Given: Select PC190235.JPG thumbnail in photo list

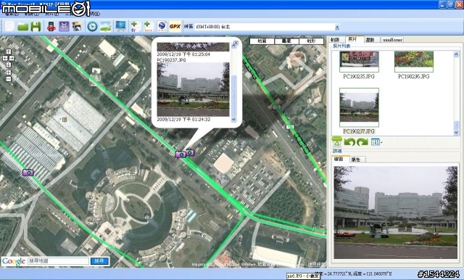Looking at the screenshot, I should point(359,65).
